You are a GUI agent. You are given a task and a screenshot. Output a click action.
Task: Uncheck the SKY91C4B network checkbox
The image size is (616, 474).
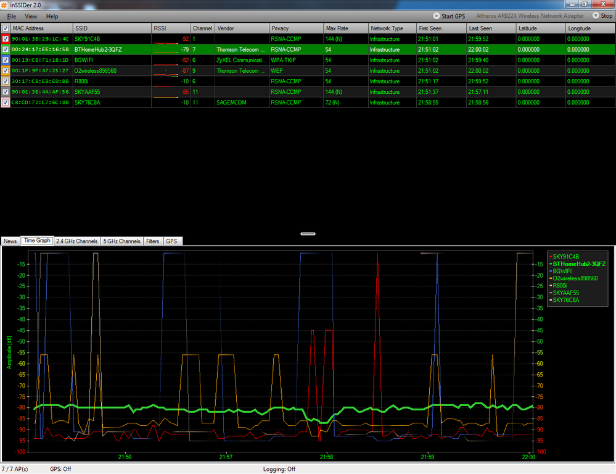pos(6,39)
